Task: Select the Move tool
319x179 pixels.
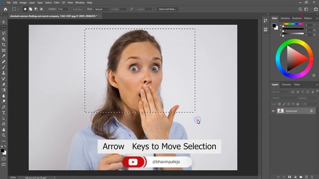Action: point(3,22)
